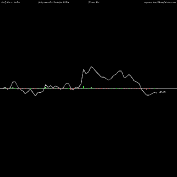This screenshot has width=177, height=177.
Task: Click the 36.25 value label
Action: [163, 92]
